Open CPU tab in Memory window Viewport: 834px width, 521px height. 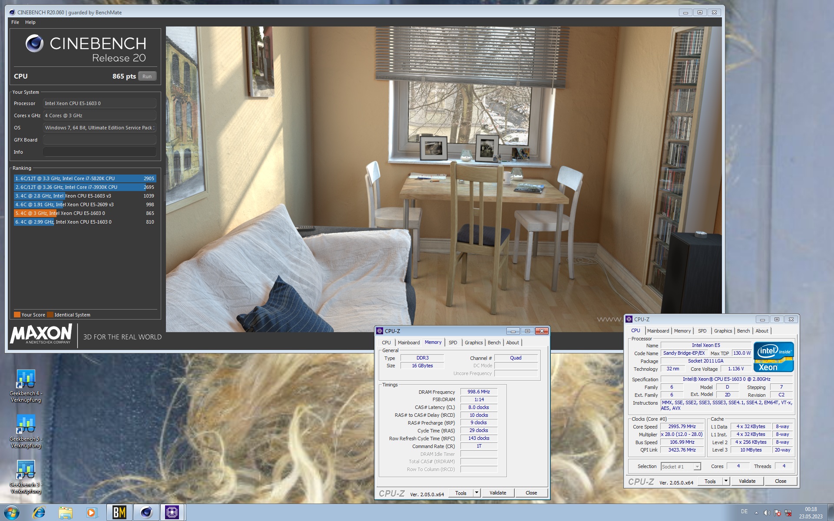point(386,343)
